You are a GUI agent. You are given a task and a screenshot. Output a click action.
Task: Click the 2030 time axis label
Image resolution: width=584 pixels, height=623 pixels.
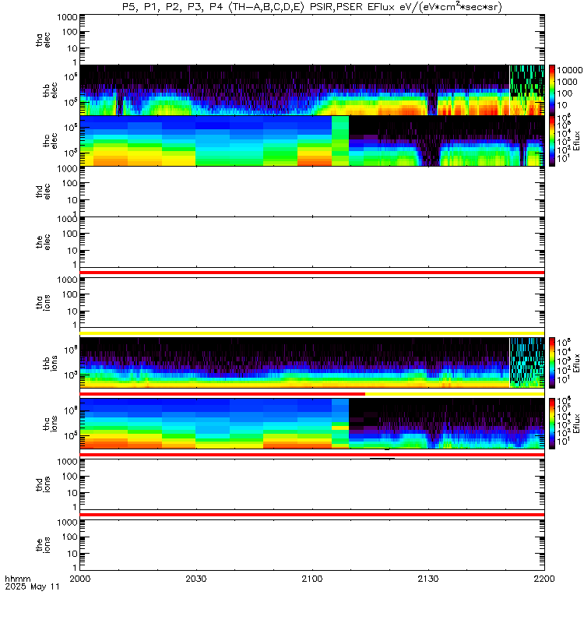pos(196,579)
